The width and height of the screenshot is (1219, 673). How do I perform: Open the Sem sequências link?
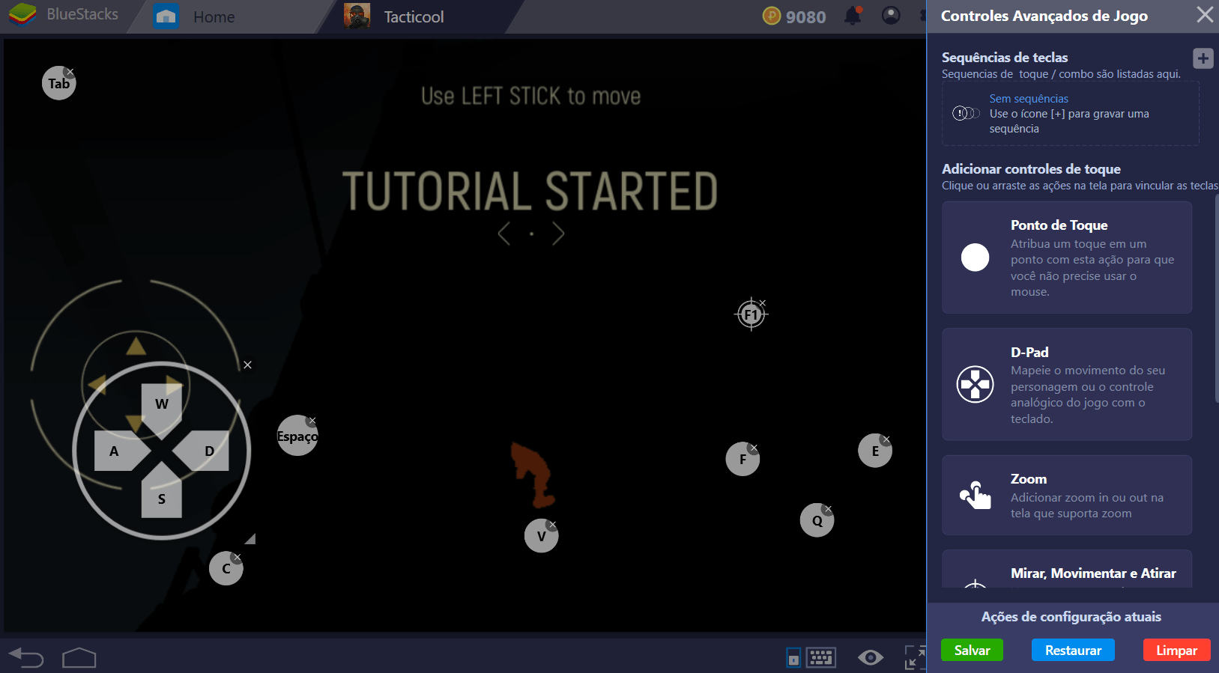(x=1029, y=99)
